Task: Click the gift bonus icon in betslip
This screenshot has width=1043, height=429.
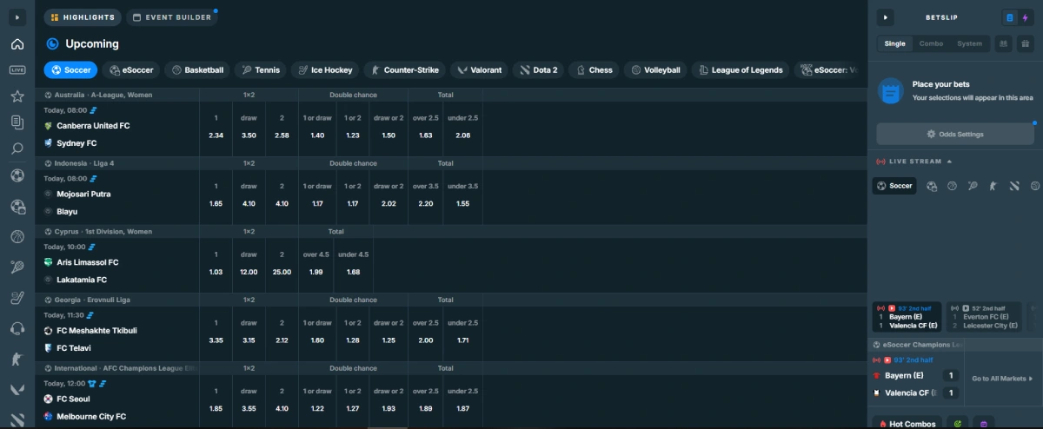Action: click(x=1026, y=43)
